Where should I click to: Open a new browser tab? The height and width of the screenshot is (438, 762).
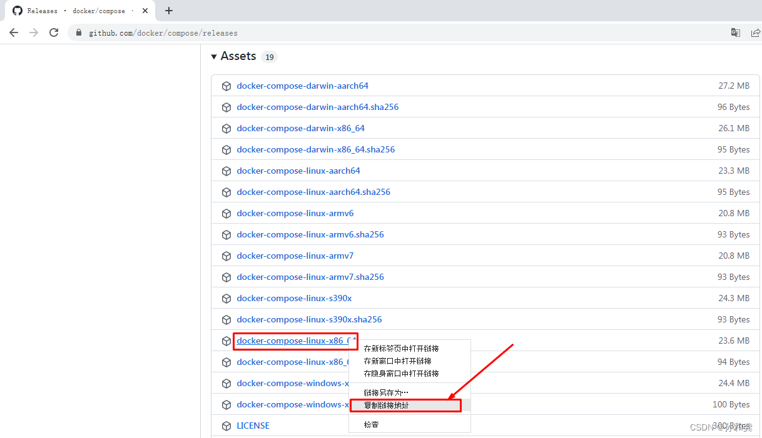click(x=169, y=11)
